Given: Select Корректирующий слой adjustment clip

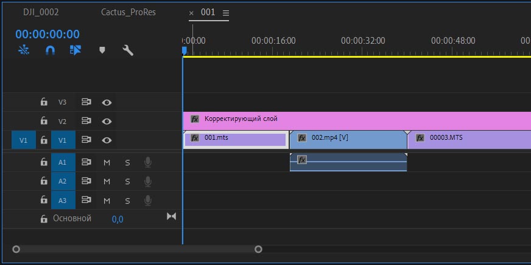Looking at the screenshot, I should pos(357,121).
